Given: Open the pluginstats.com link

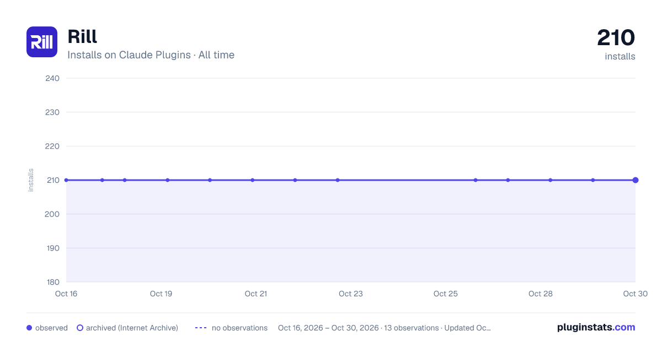Looking at the screenshot, I should pos(596,327).
